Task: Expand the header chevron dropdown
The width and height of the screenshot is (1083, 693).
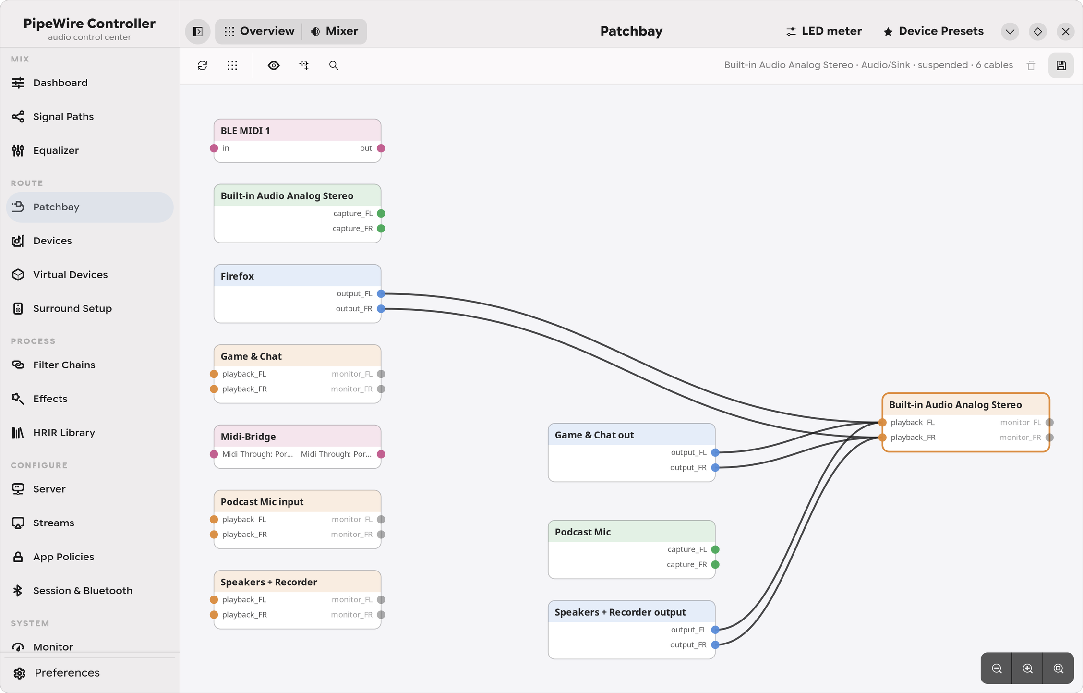Action: click(1010, 32)
